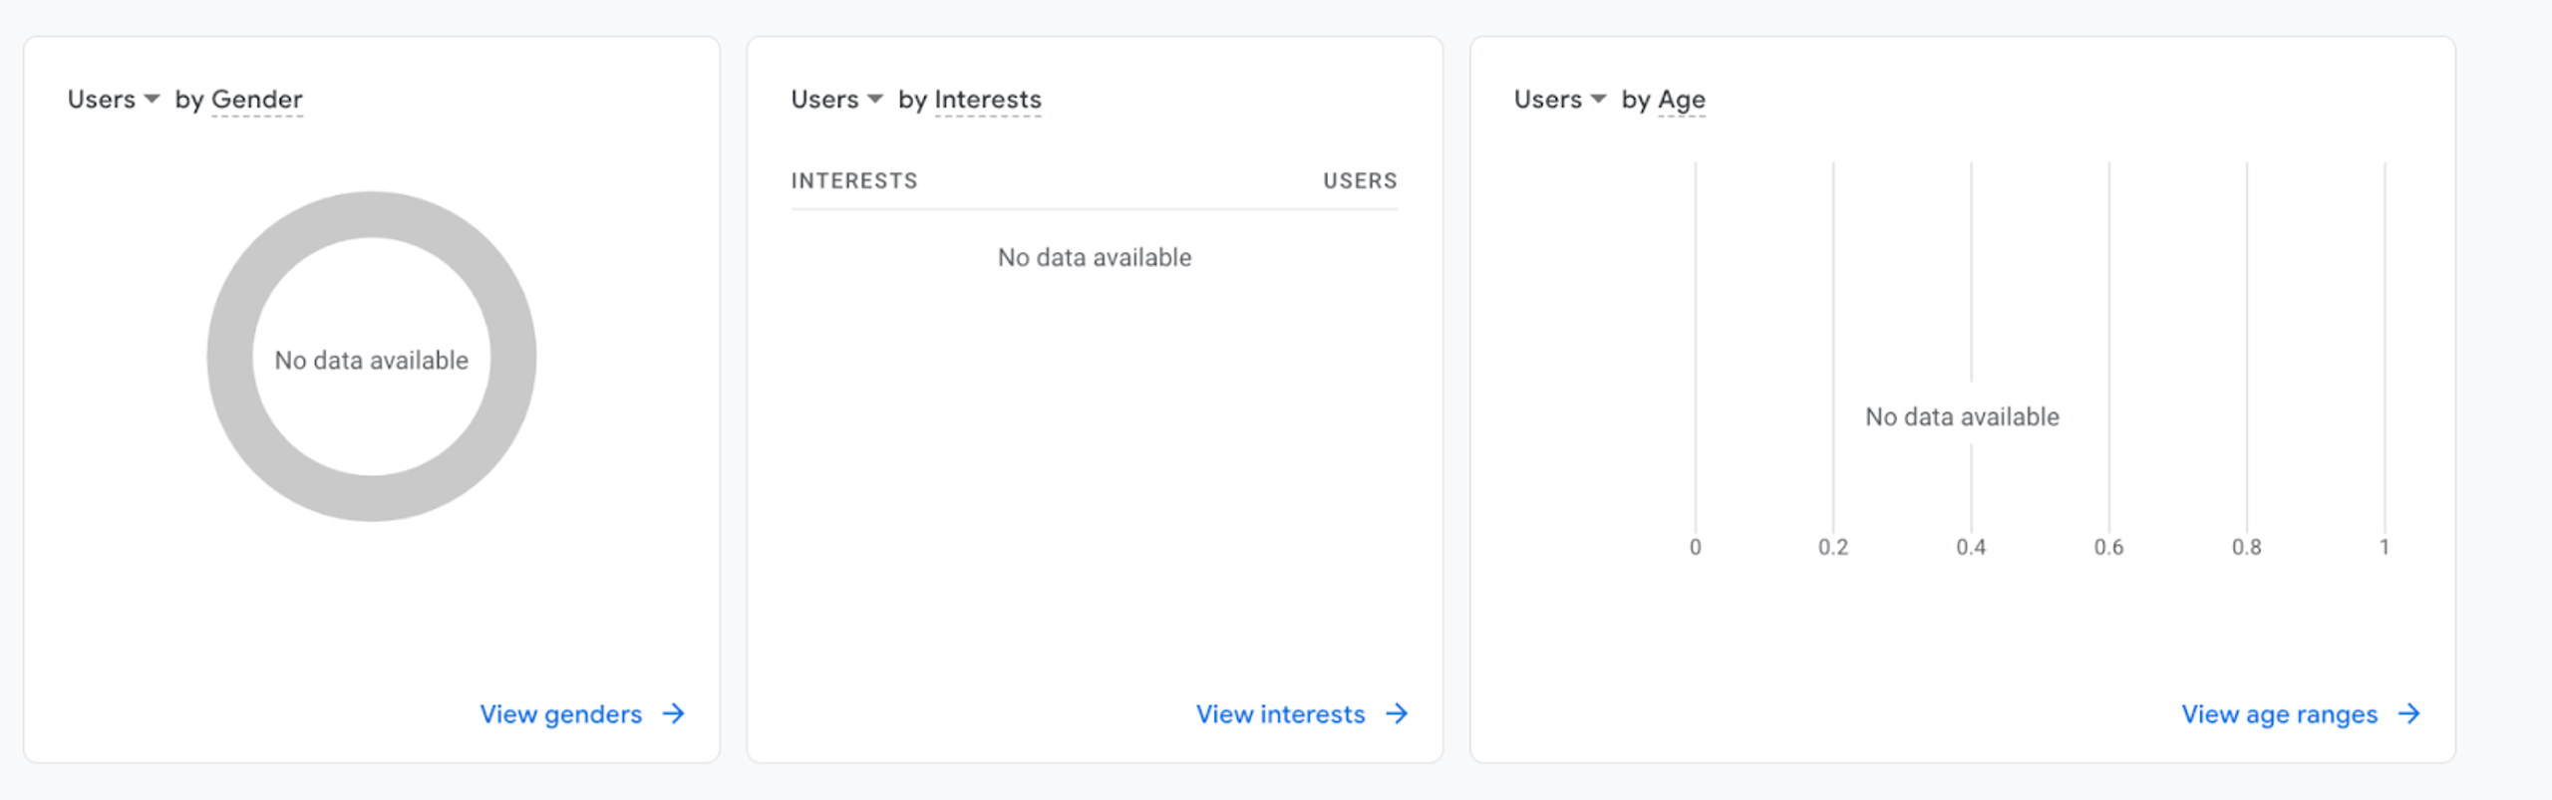
Task: Click 'No data available' in the Age chart
Action: pyautogui.click(x=1962, y=417)
